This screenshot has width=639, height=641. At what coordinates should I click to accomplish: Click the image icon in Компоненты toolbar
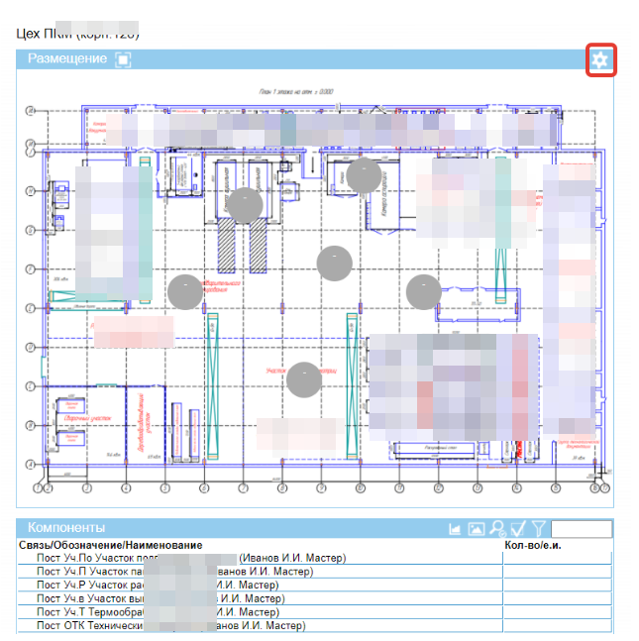(x=477, y=529)
